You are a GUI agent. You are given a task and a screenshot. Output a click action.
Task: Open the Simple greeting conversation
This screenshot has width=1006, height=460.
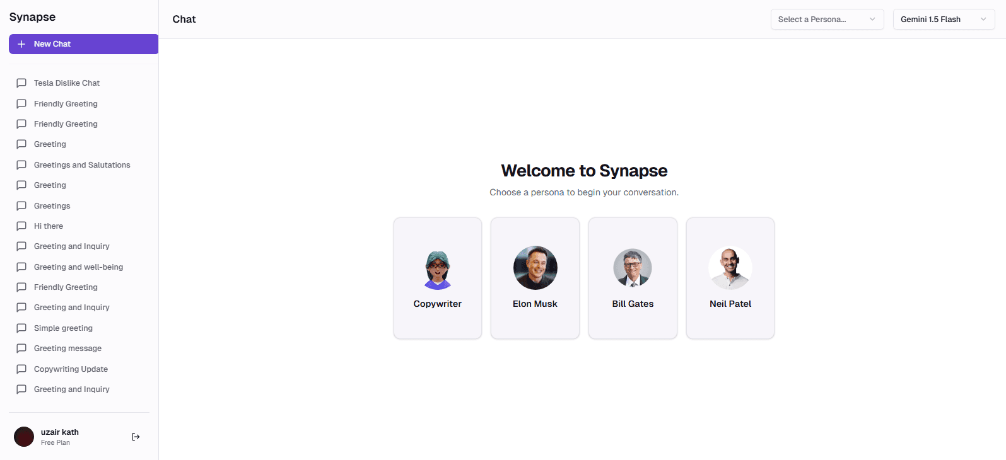tap(63, 328)
